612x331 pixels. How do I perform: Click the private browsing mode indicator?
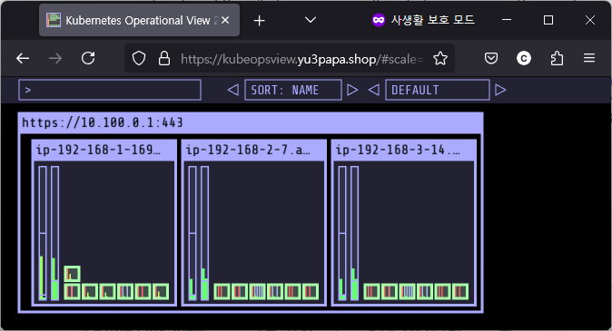click(423, 20)
